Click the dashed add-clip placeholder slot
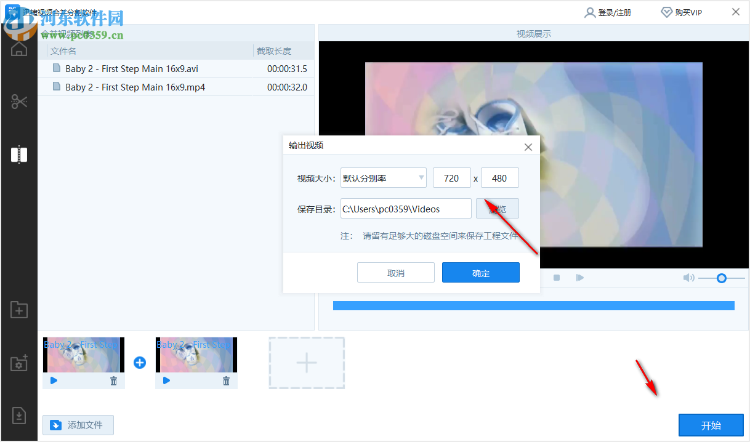The image size is (750, 442). 307,363
